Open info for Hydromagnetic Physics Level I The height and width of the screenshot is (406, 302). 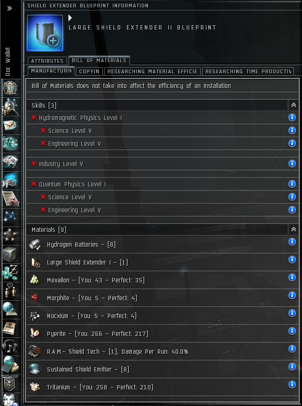[x=292, y=117]
